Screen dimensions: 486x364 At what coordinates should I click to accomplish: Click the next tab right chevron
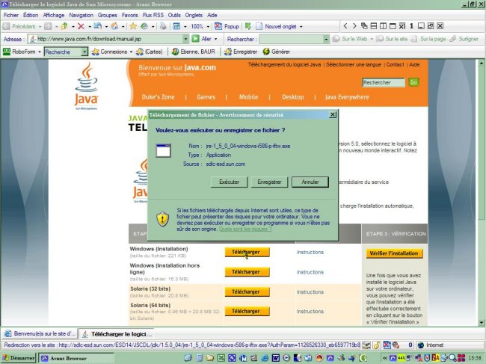click(354, 26)
